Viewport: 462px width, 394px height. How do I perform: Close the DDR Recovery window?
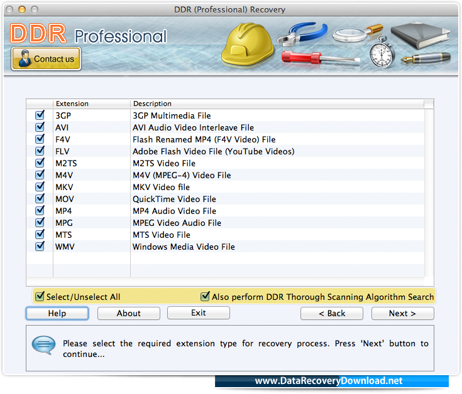[9, 9]
